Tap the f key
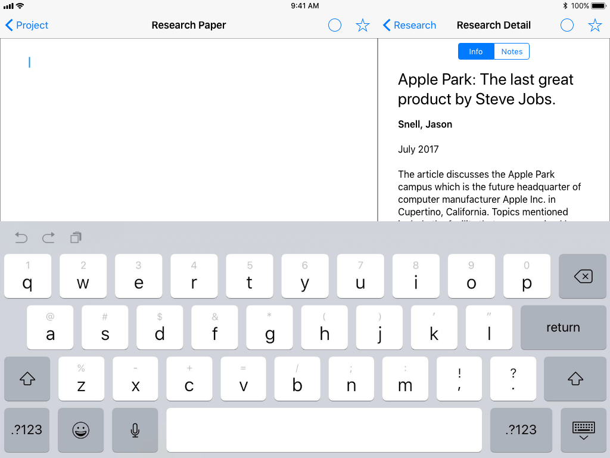 click(214, 327)
